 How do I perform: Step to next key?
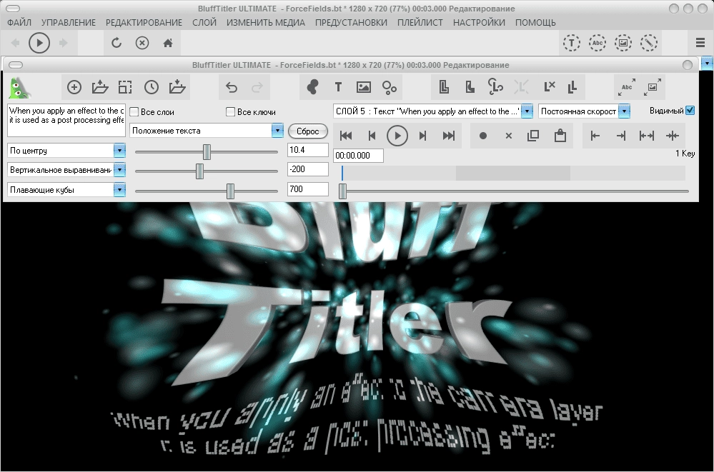coord(422,136)
